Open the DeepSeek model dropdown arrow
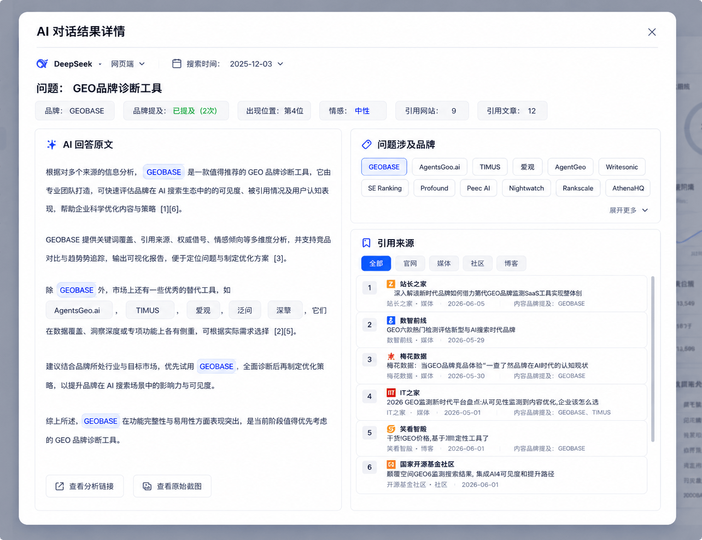This screenshot has height=540, width=702. 100,64
